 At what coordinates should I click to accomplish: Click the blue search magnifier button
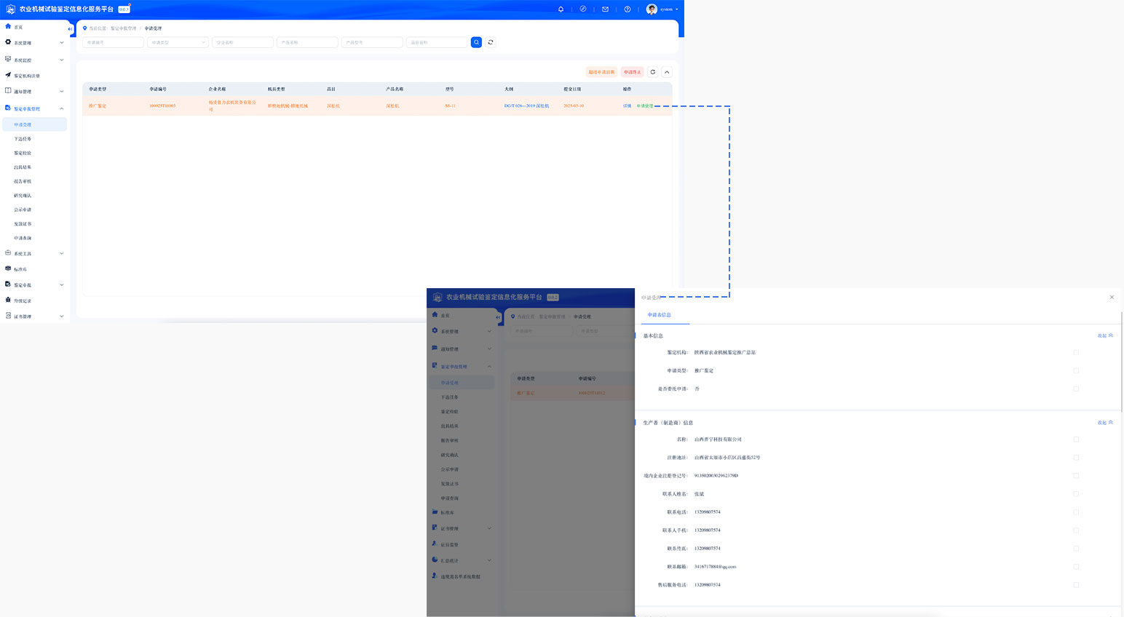[476, 42]
